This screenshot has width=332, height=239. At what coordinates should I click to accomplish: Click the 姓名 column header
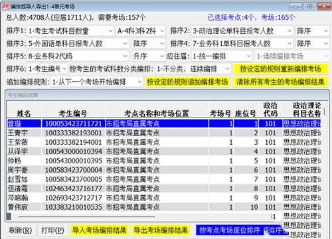[24, 110]
